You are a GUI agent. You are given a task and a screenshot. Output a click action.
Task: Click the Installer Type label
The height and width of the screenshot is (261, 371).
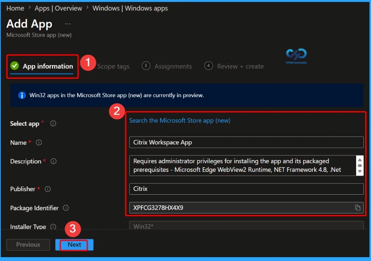click(x=28, y=227)
